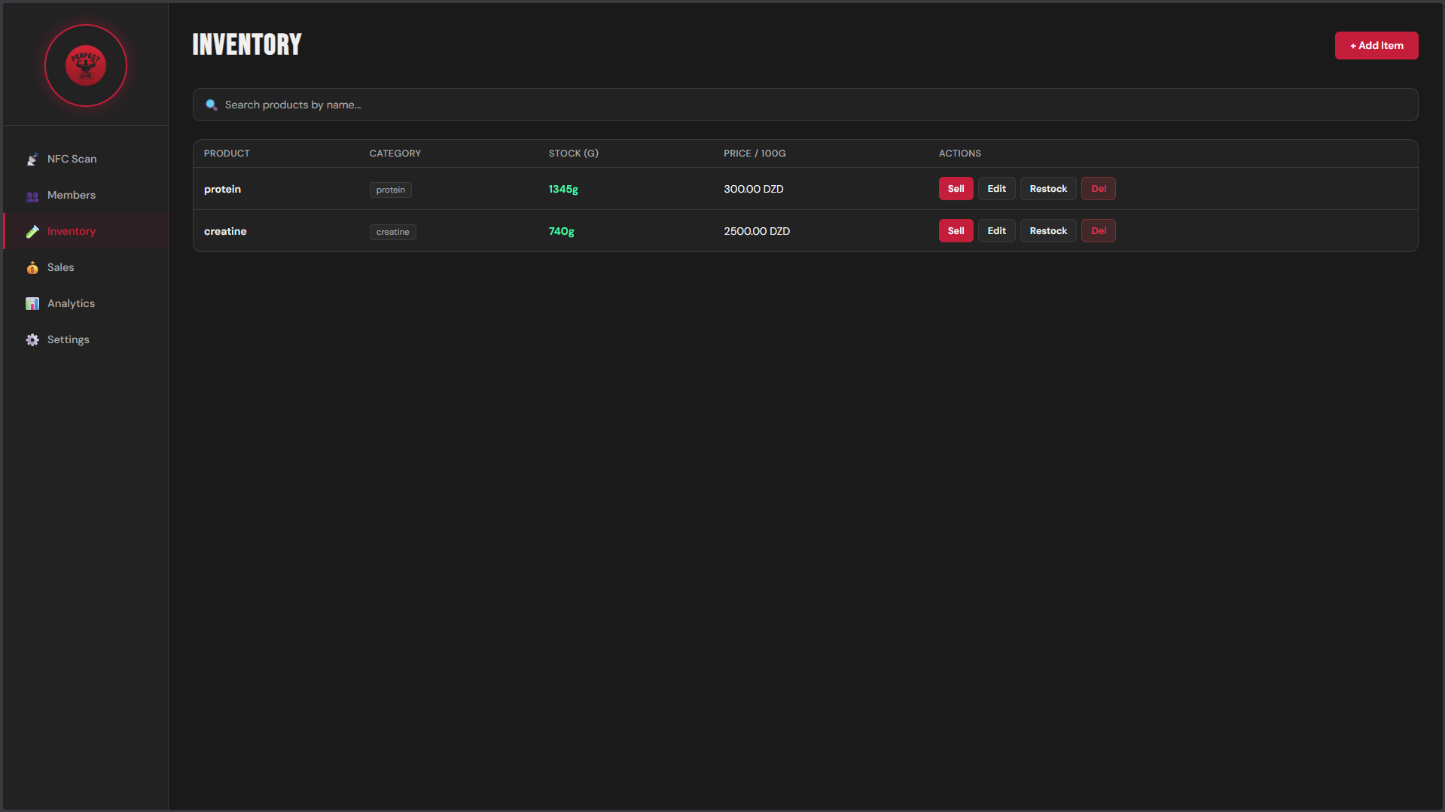Open the Sales section
Screen dimensions: 1445x812
[86, 267]
